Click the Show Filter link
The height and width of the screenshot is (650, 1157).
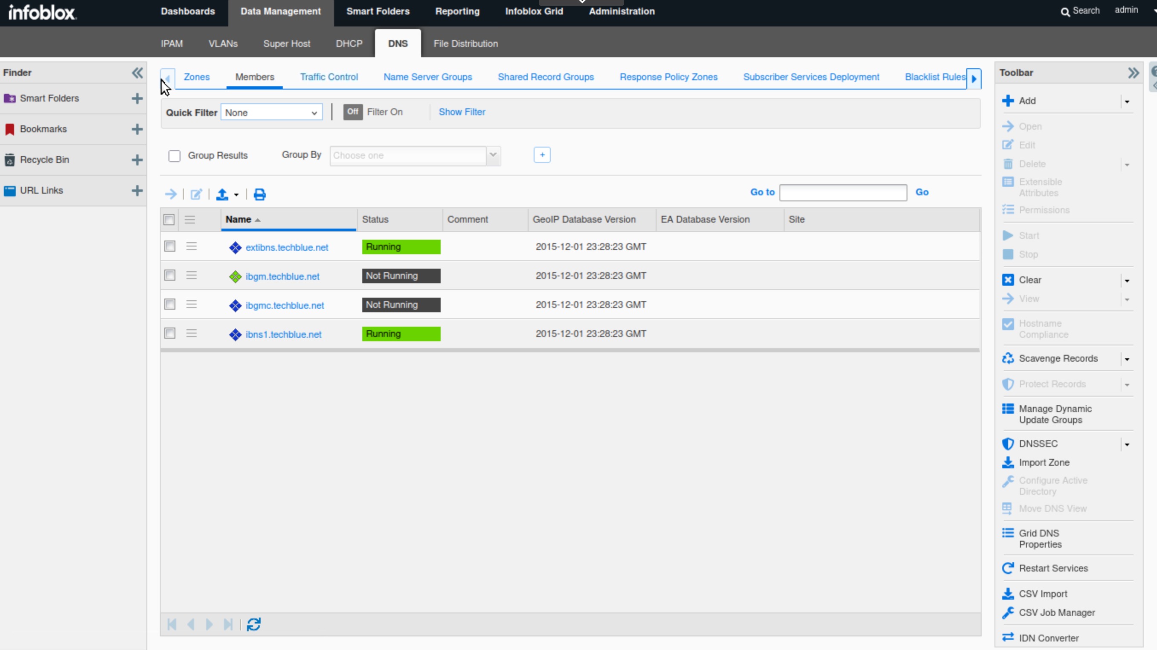[462, 112]
